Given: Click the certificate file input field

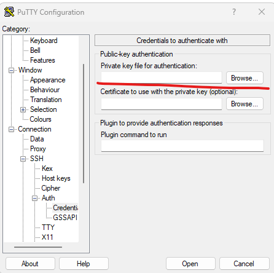Looking at the screenshot, I should [x=162, y=104].
